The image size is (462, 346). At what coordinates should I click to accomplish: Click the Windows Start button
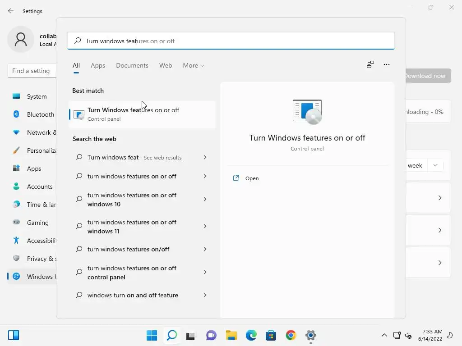(x=152, y=335)
